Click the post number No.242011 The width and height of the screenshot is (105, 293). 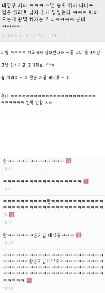[x=12, y=36]
